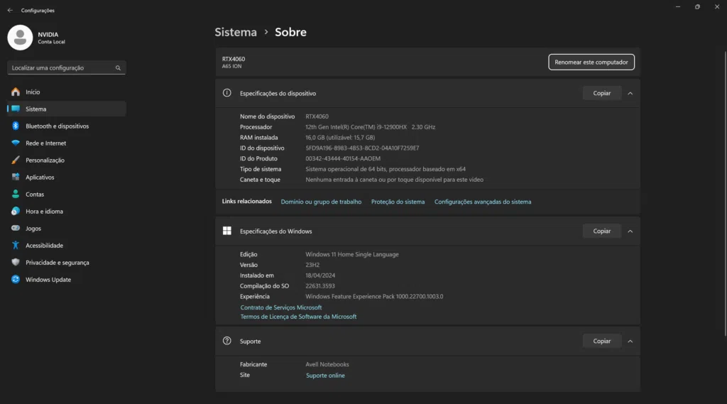Image resolution: width=727 pixels, height=404 pixels.
Task: Open Hora e idioma settings
Action: [x=44, y=212]
